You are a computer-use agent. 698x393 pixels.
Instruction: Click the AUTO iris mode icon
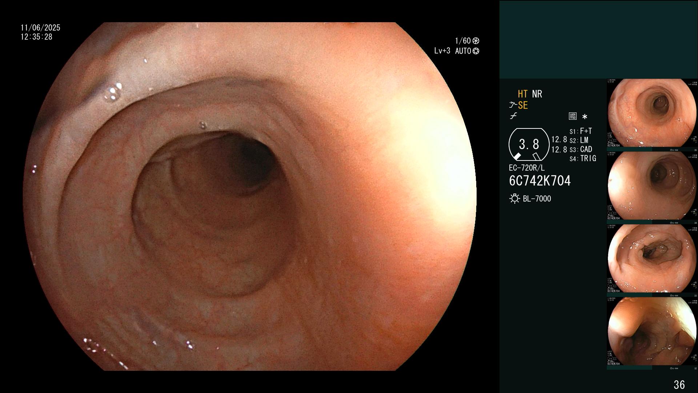pos(476,51)
